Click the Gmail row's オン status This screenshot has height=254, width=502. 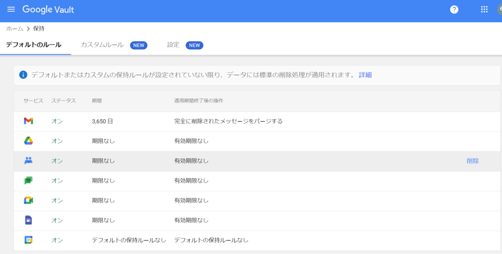pos(57,121)
